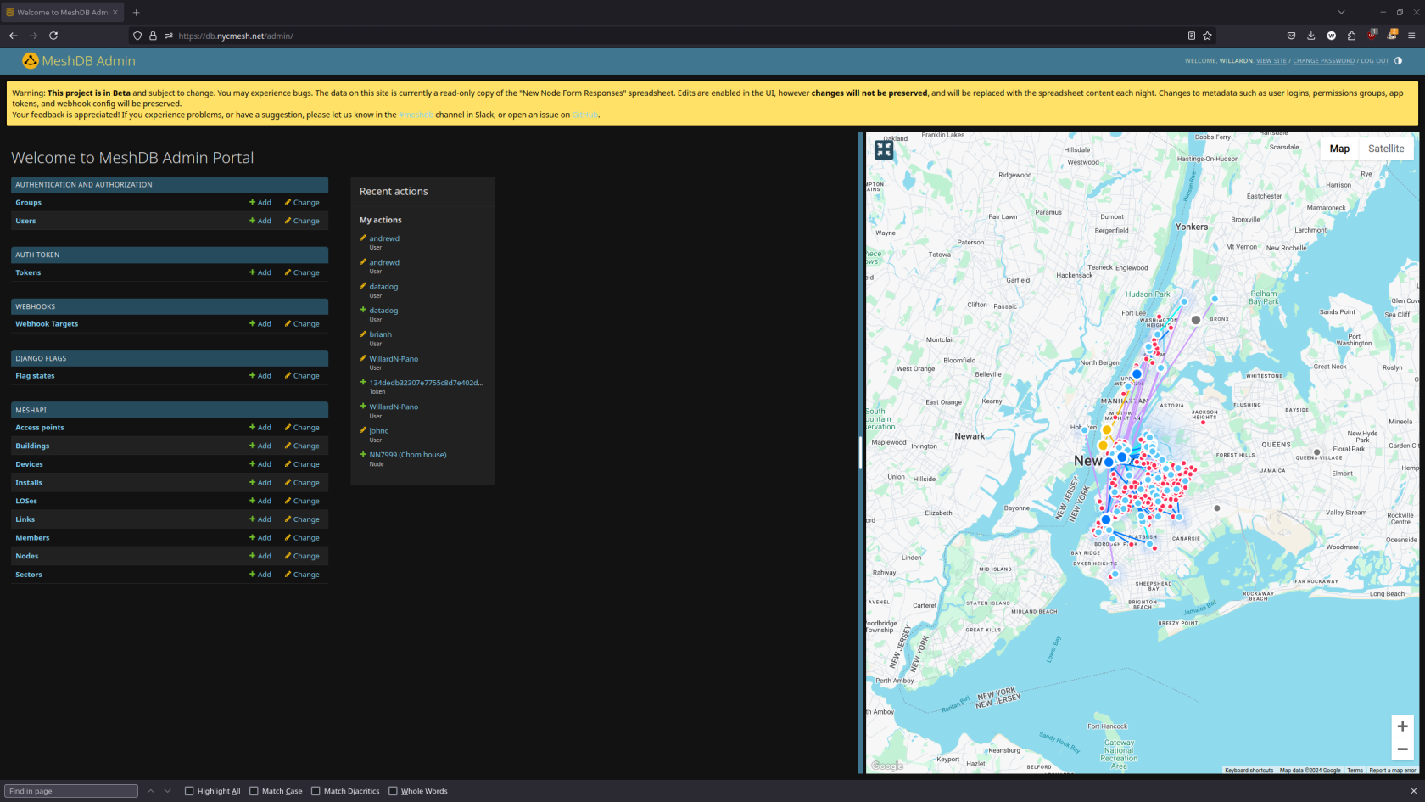Go back to previous page
1425x802 pixels.
point(13,36)
